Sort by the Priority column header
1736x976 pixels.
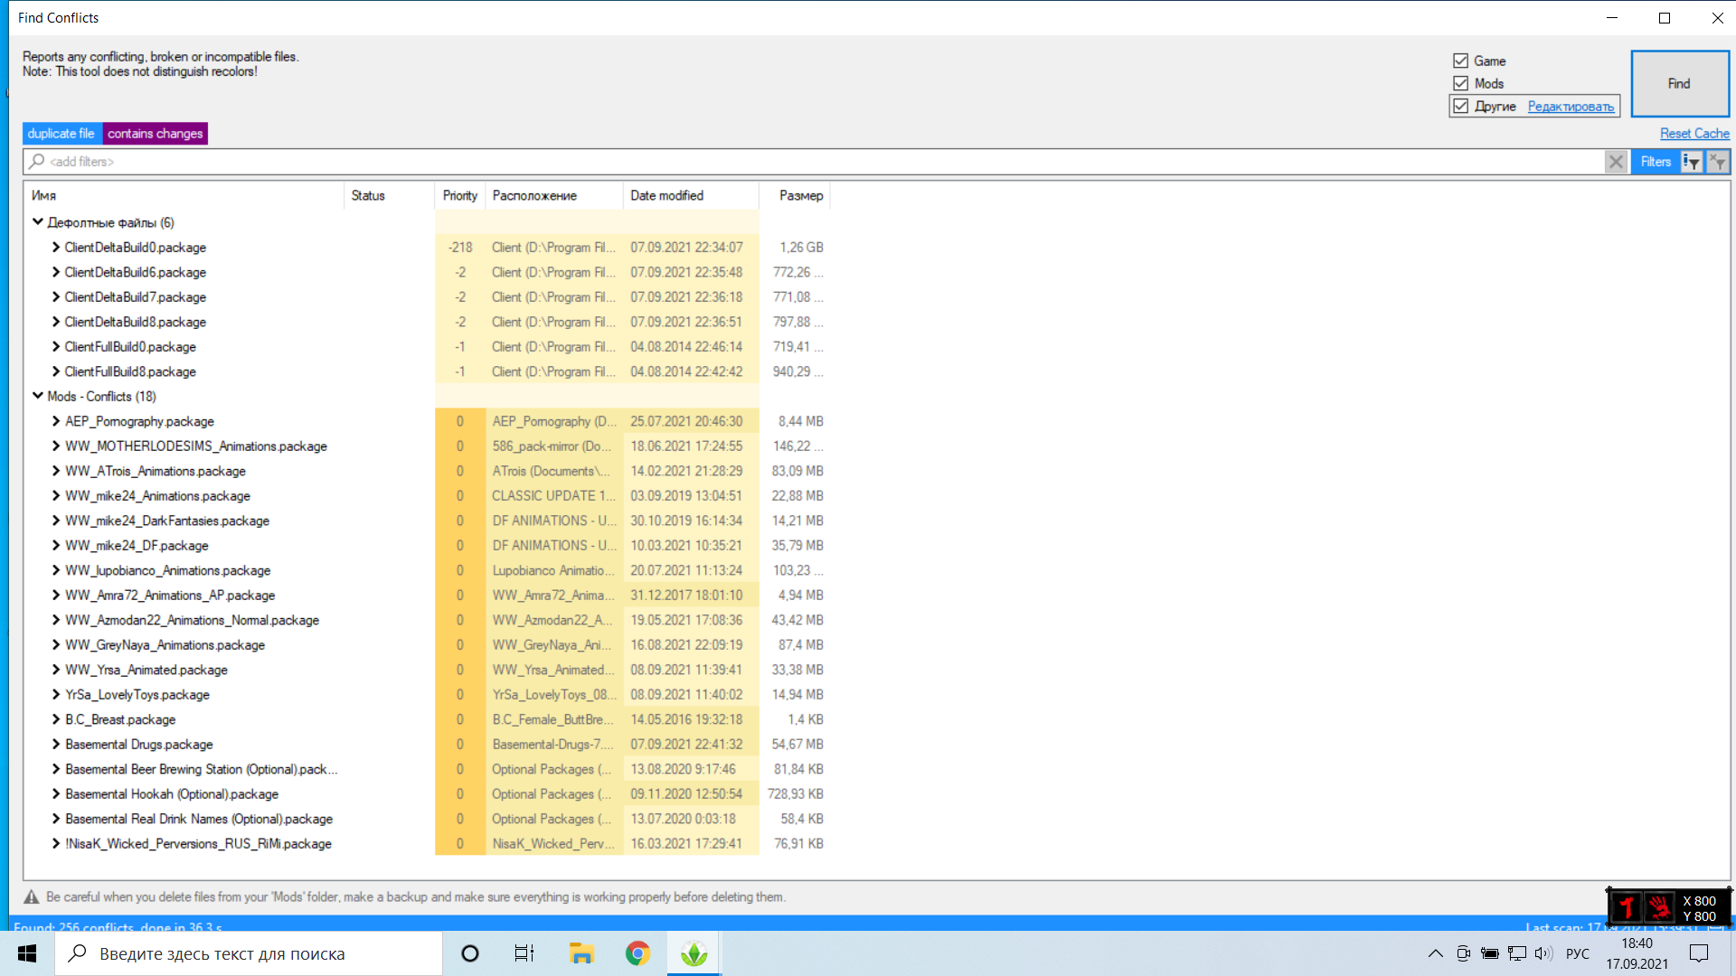click(460, 195)
